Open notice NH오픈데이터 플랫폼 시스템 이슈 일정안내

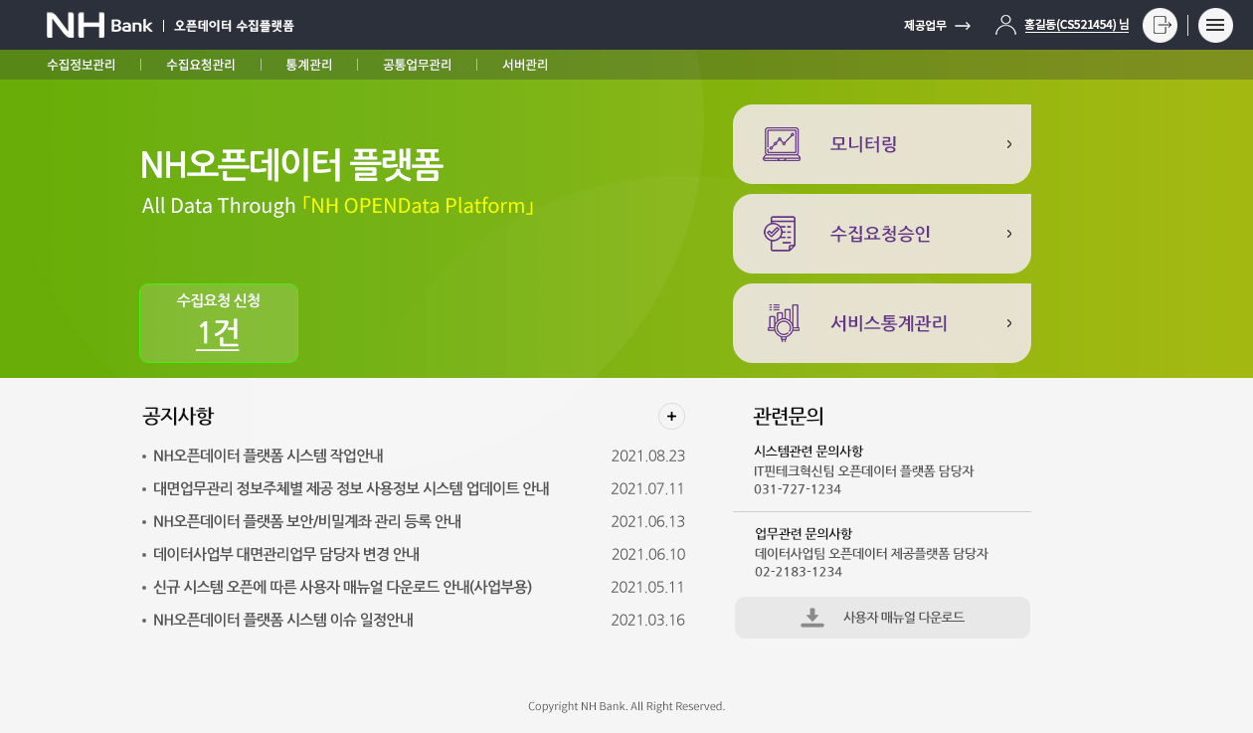click(x=283, y=620)
